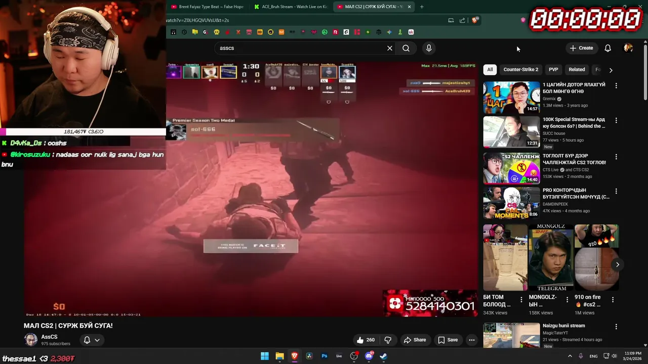Image resolution: width=648 pixels, height=364 pixels.
Task: Click the YouTube search magnifier icon
Action: click(406, 48)
